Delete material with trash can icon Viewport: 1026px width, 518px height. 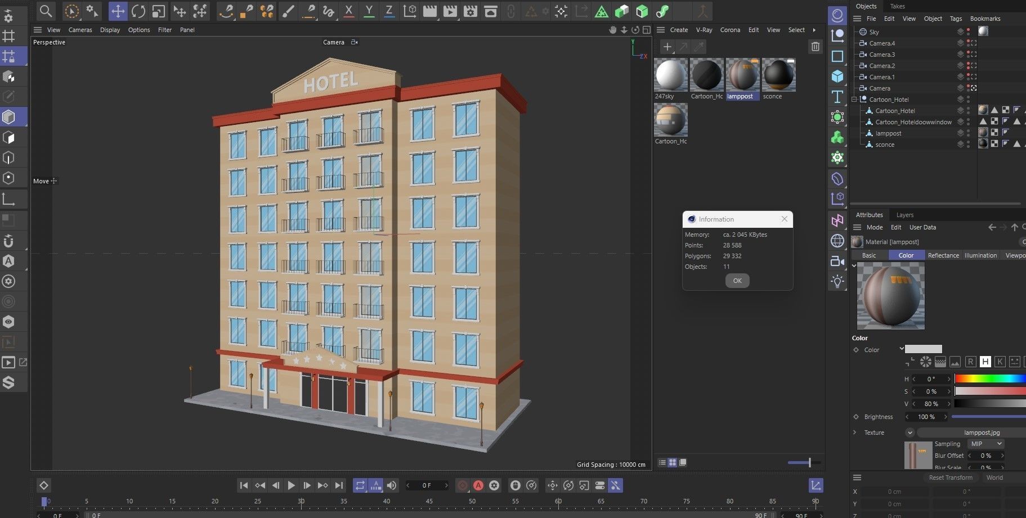816,47
